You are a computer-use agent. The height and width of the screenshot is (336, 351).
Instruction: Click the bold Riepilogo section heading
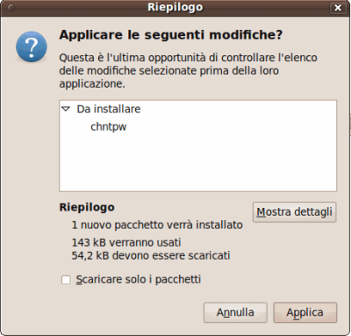pos(87,207)
